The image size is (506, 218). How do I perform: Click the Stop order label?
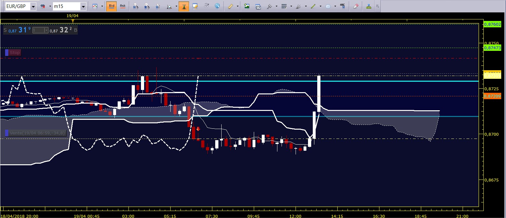[x=13, y=52]
